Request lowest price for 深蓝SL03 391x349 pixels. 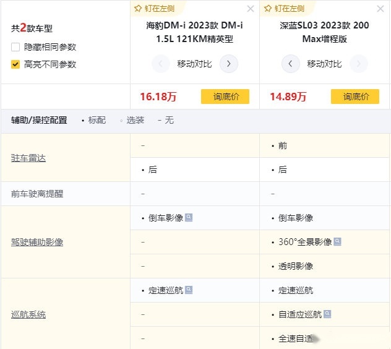pos(355,97)
